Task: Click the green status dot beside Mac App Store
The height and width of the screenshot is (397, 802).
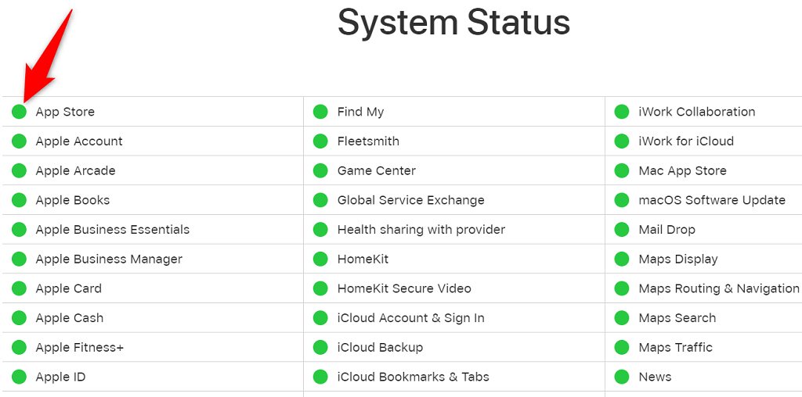Action: (621, 170)
